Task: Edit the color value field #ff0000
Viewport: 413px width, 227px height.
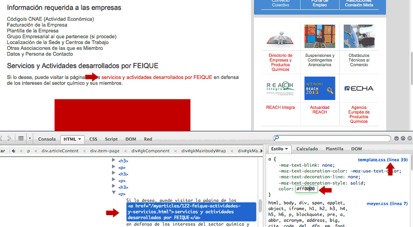Action: point(307,189)
